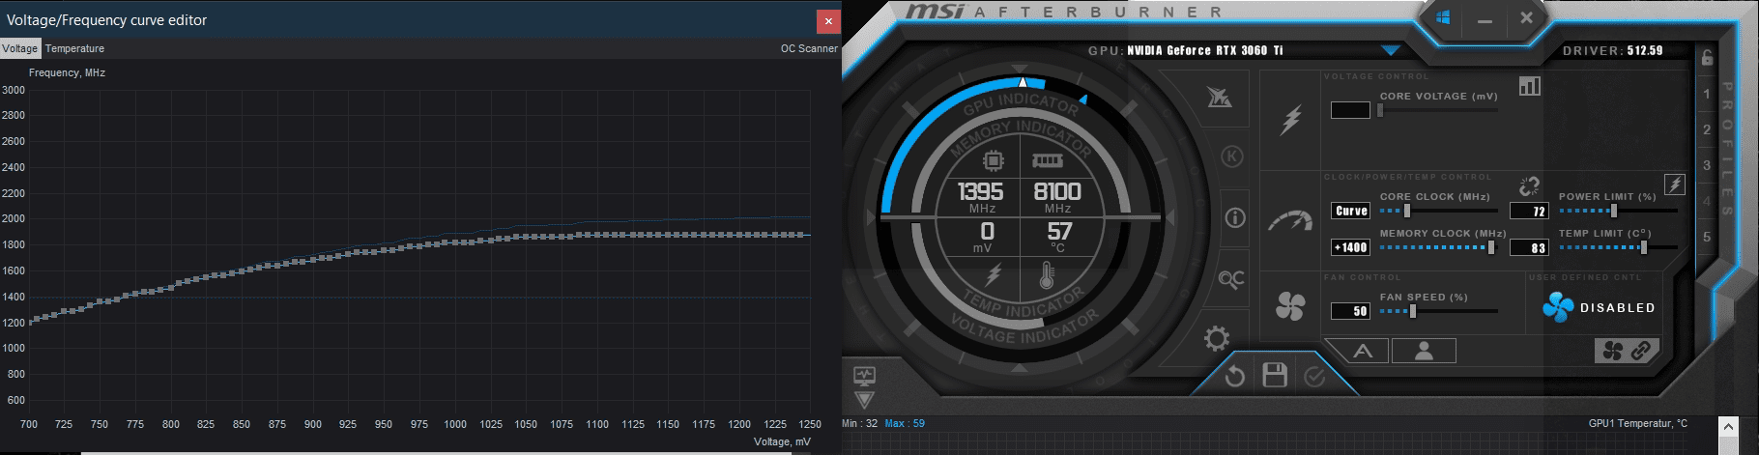
Task: Click the 'GPU1 Temperatur, °C' graph label
Action: click(1637, 423)
